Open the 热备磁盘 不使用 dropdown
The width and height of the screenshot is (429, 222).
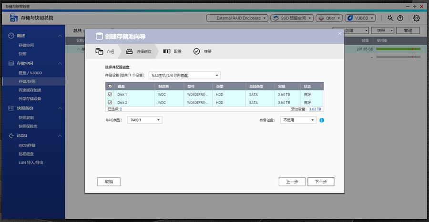pyautogui.click(x=298, y=120)
